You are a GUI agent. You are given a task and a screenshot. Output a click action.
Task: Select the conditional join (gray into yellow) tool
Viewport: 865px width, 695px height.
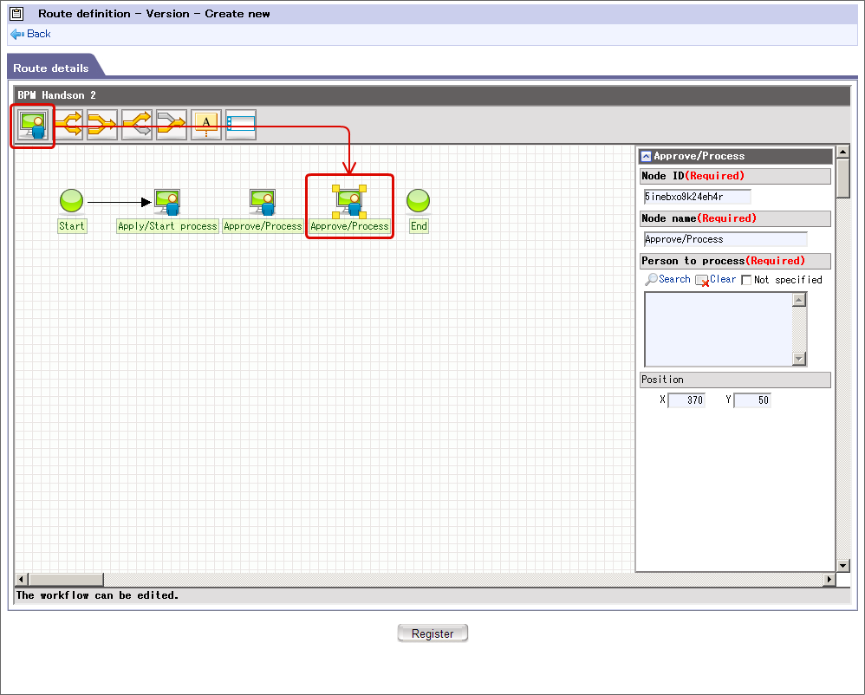(171, 125)
